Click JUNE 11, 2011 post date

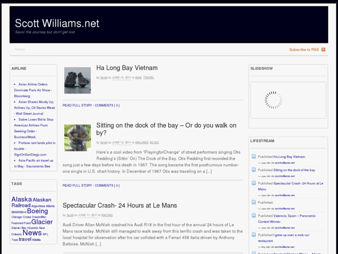(88, 215)
